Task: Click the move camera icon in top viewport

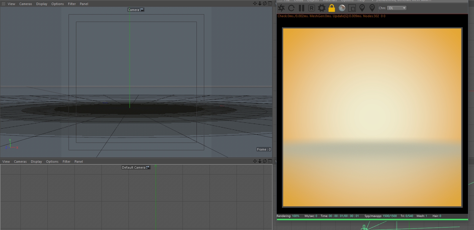Action: tap(255, 4)
